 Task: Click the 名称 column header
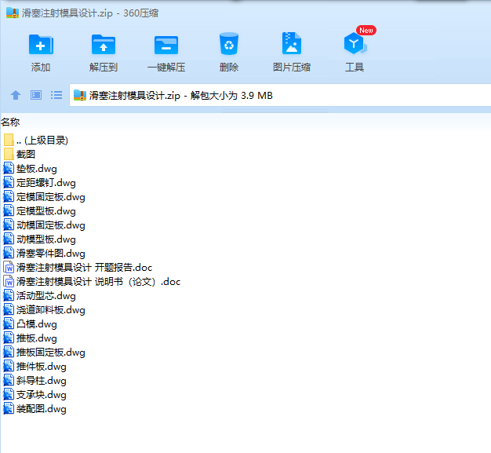point(10,122)
